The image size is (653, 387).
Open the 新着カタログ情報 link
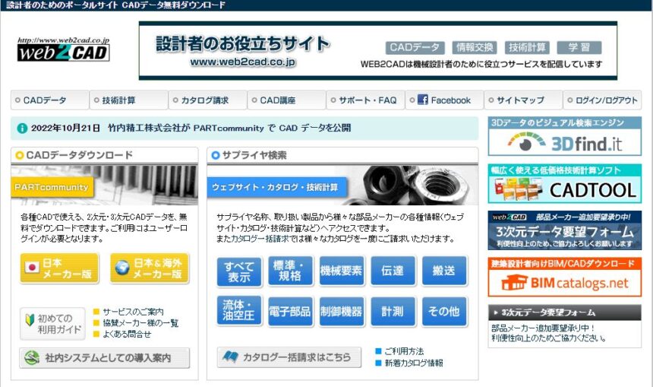414,363
